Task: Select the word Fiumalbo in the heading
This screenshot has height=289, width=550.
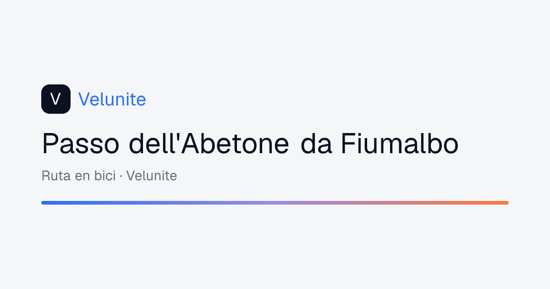Action: pyautogui.click(x=400, y=144)
